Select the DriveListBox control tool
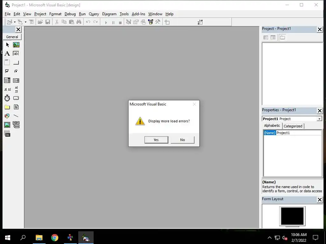The image size is (326, 244). click(x=16, y=98)
